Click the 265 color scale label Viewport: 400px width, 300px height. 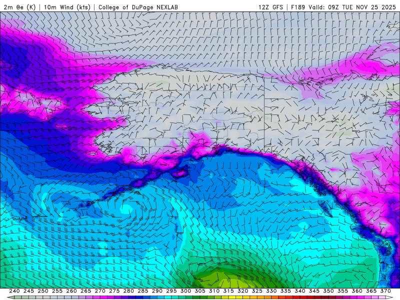click(85, 291)
